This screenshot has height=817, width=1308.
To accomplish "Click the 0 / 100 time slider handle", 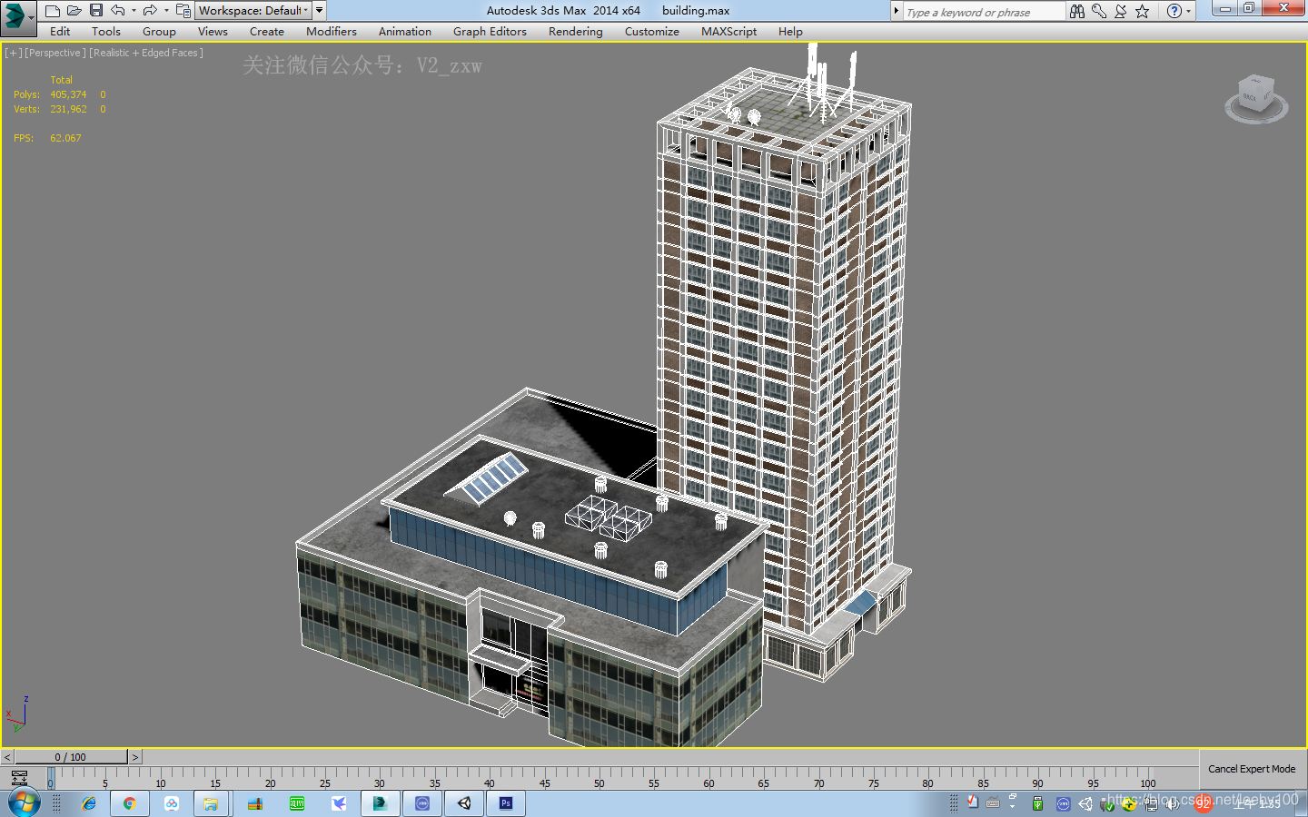I will coord(70,757).
